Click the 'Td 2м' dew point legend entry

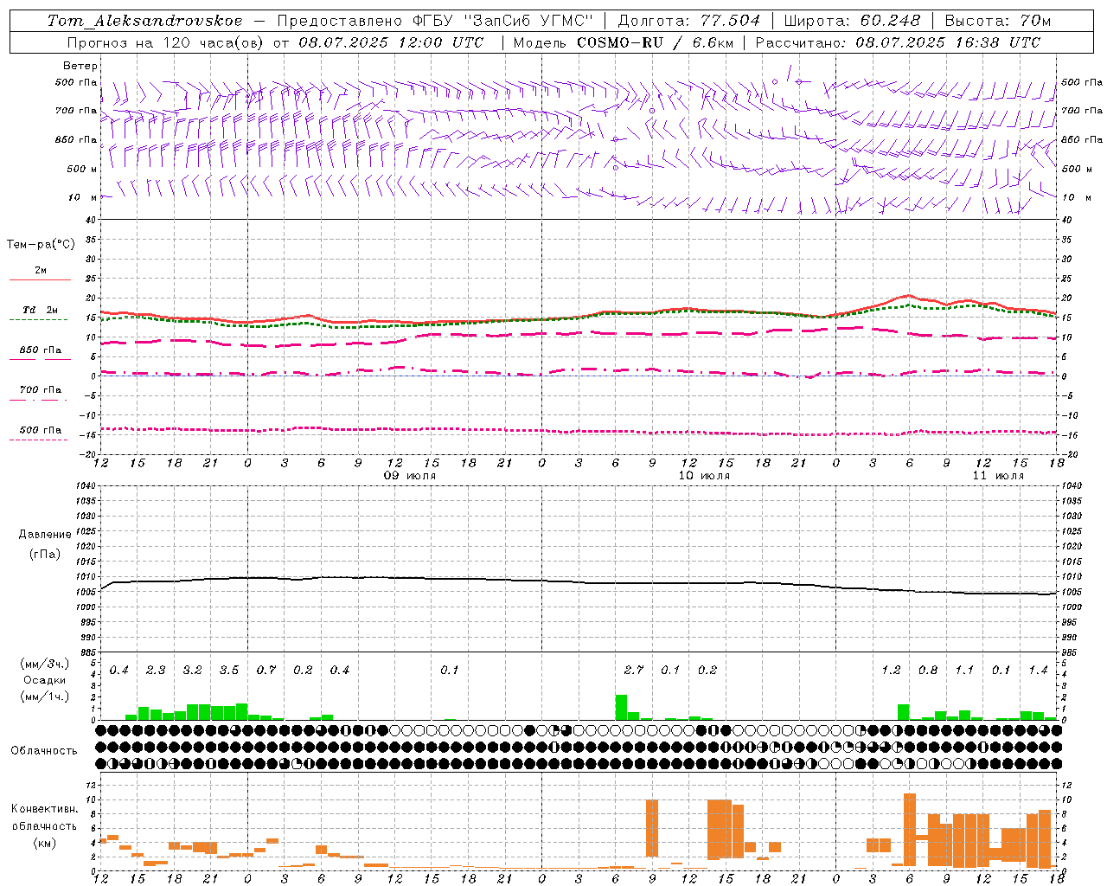[x=40, y=310]
